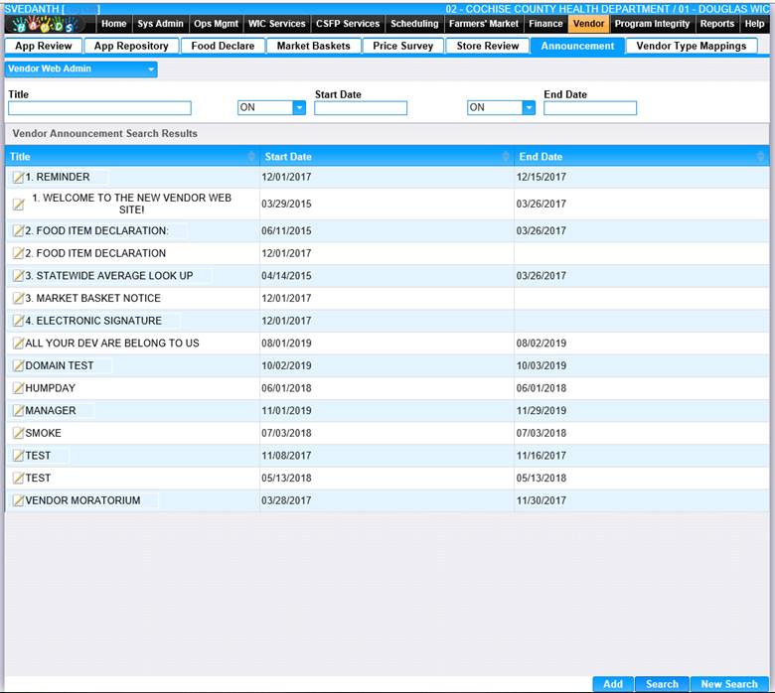Open edit icon for 3. MARKET BASKET NOTICE
Image resolution: width=775 pixels, height=693 pixels.
[x=18, y=298]
